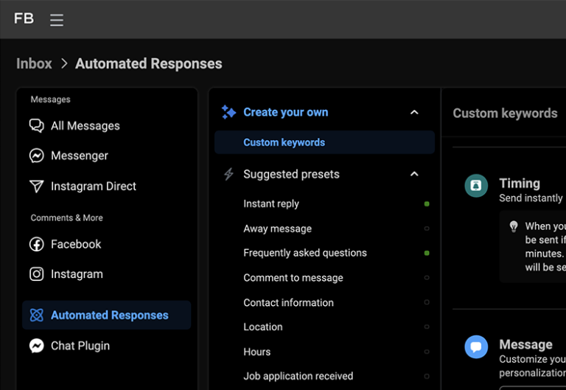Click the Messenger icon in sidebar

coord(36,156)
